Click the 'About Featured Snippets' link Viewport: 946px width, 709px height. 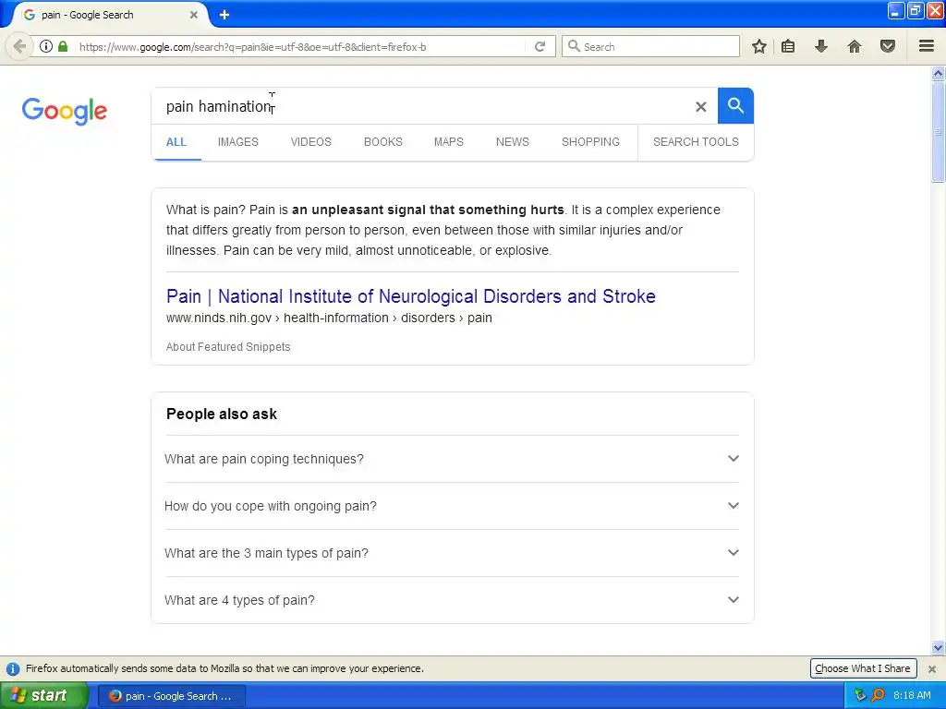coord(228,347)
